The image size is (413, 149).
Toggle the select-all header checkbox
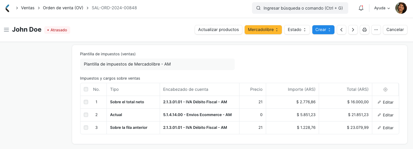pos(86,89)
